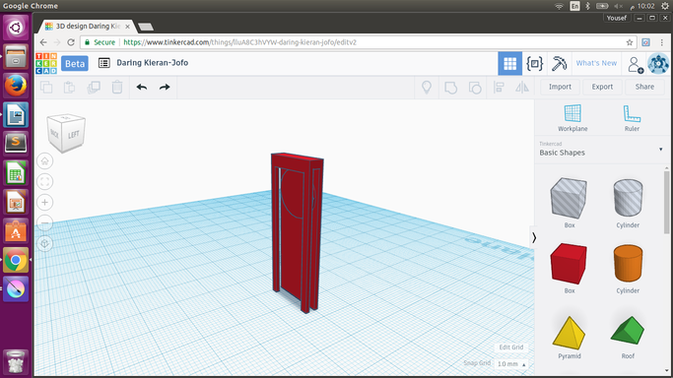Open the Snap Grid 1.0 mm dropdown
This screenshot has width=673, height=378.
coord(511,364)
